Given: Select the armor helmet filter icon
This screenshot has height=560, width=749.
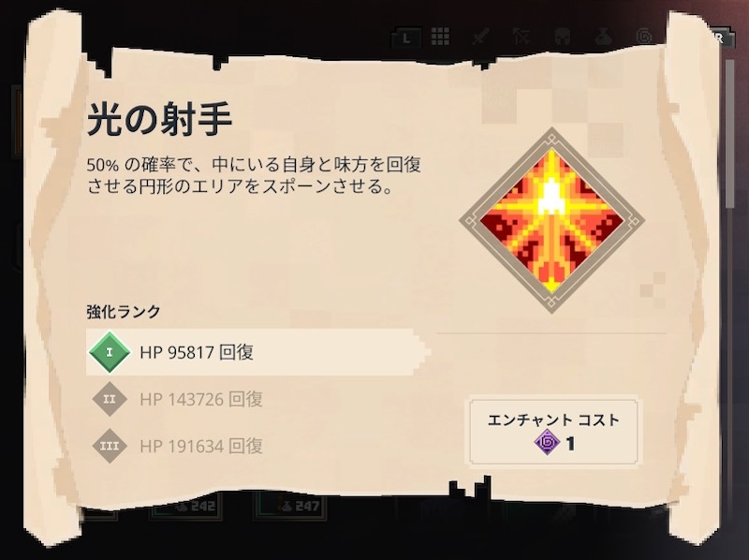Looking at the screenshot, I should (x=563, y=37).
